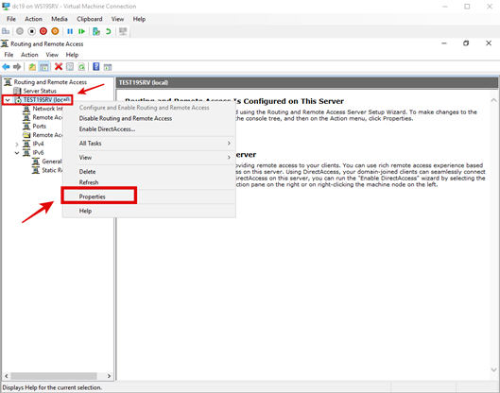The height and width of the screenshot is (393, 500).
Task: Click the blue Back arrow in MMC toolbar
Action: pos(6,67)
